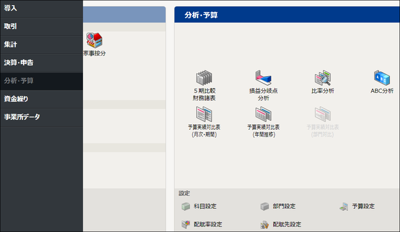Launch 損益分岐点分析 icon
Screen dimensions: 400x232
click(263, 78)
